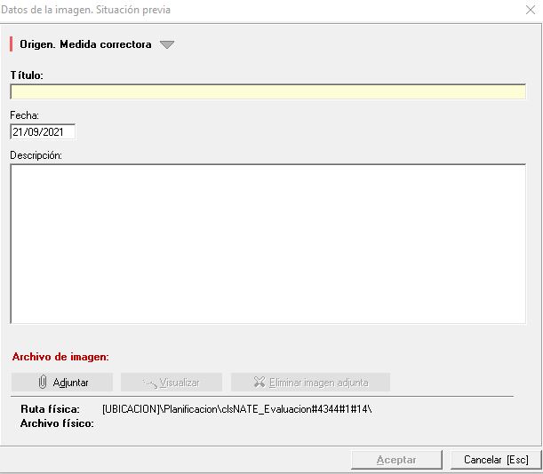The height and width of the screenshot is (474, 543).
Task: Click the Archivo físico label
Action: [x=57, y=423]
